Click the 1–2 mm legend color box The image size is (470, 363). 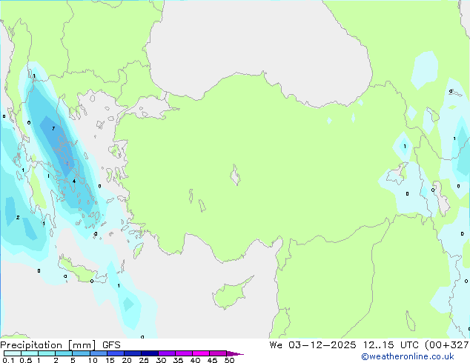point(47,353)
